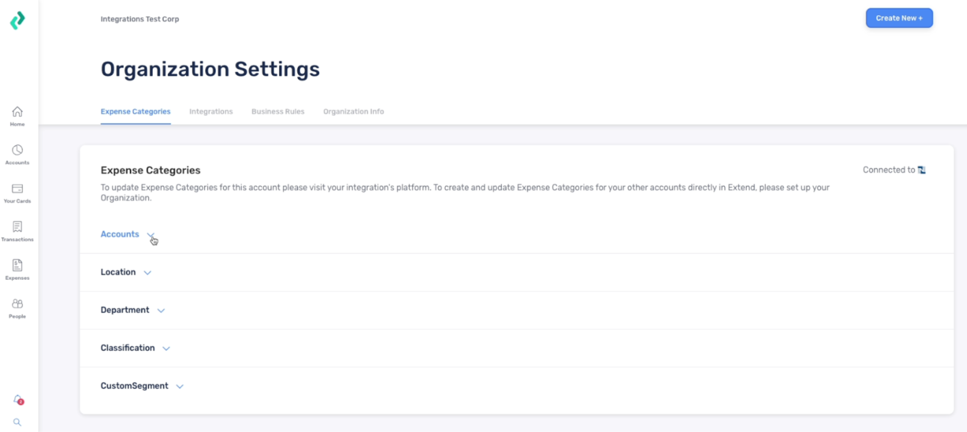Expand the Department category section

161,311
